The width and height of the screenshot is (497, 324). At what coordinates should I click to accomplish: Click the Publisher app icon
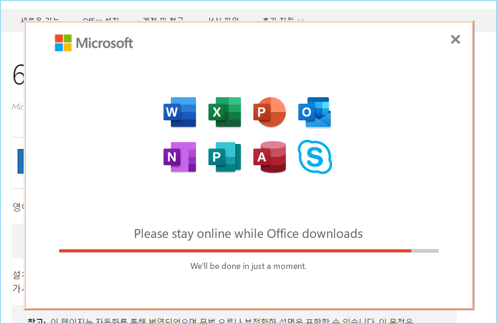tap(225, 157)
